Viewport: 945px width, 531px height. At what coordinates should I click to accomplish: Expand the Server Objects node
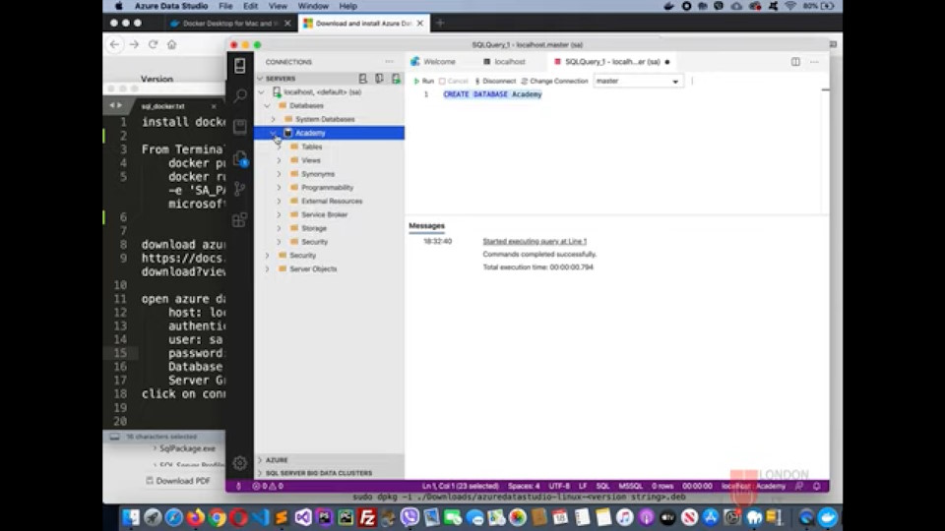click(x=267, y=269)
